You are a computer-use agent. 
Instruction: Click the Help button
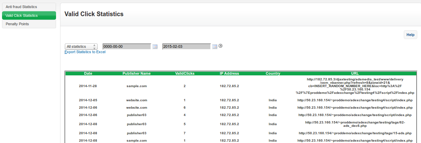[x=410, y=35]
